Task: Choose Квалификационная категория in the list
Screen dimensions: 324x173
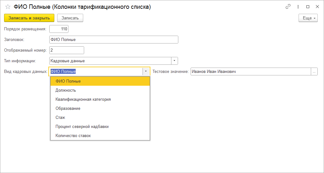Action: pyautogui.click(x=83, y=99)
